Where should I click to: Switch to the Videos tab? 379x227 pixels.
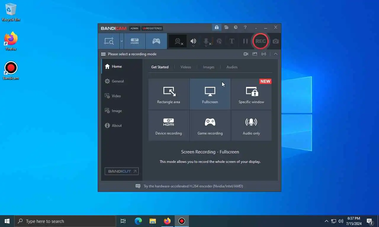(186, 67)
